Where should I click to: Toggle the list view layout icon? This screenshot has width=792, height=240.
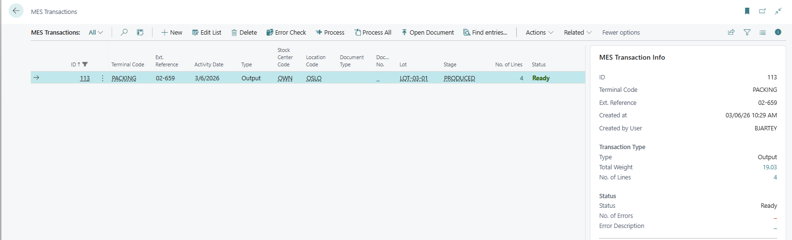pyautogui.click(x=763, y=32)
